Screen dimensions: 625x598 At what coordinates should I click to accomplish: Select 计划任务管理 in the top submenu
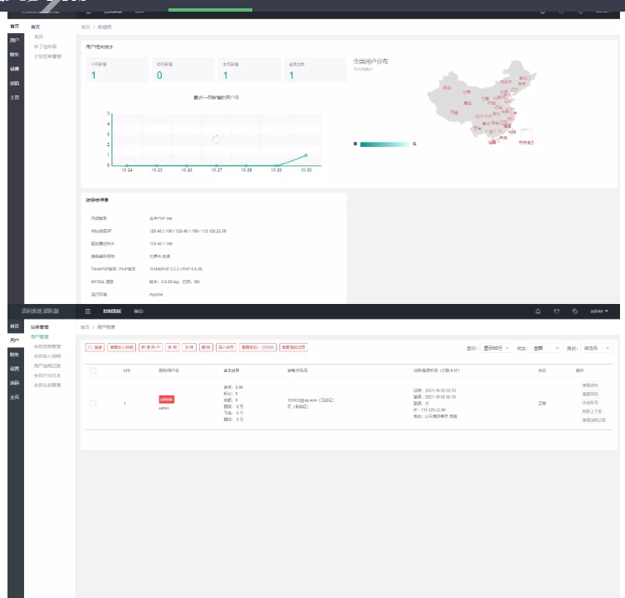pos(47,57)
